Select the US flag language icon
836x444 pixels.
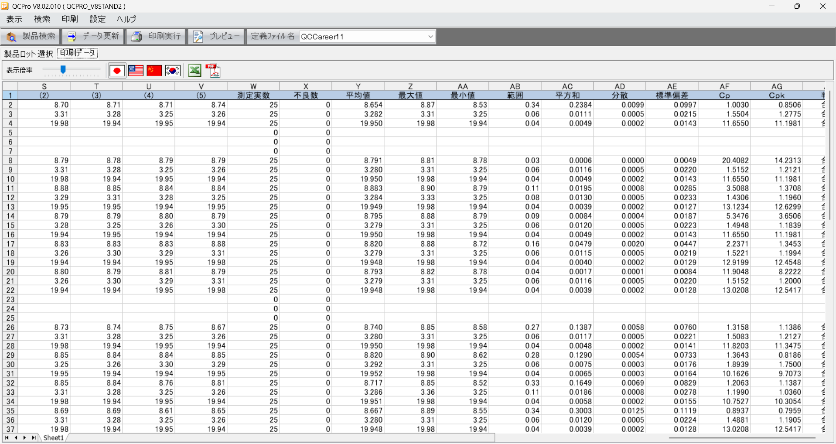pos(136,71)
